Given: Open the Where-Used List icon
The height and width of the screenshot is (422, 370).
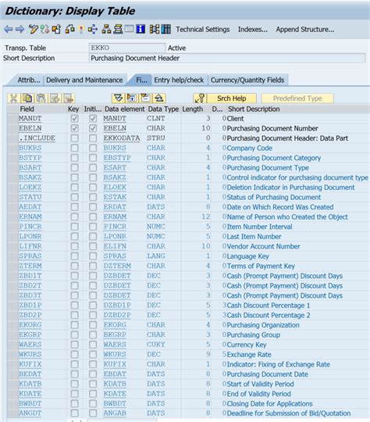Looking at the screenshot, I should [x=93, y=29].
